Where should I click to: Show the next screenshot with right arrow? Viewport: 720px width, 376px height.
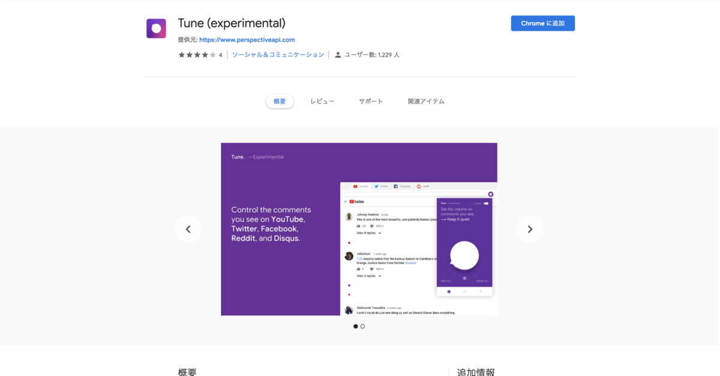[530, 229]
